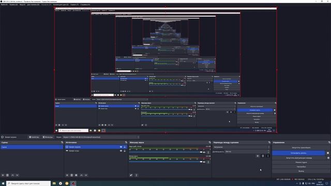Open options menu for the desktop audio channel
The width and height of the screenshot is (331, 186).
tap(208, 152)
